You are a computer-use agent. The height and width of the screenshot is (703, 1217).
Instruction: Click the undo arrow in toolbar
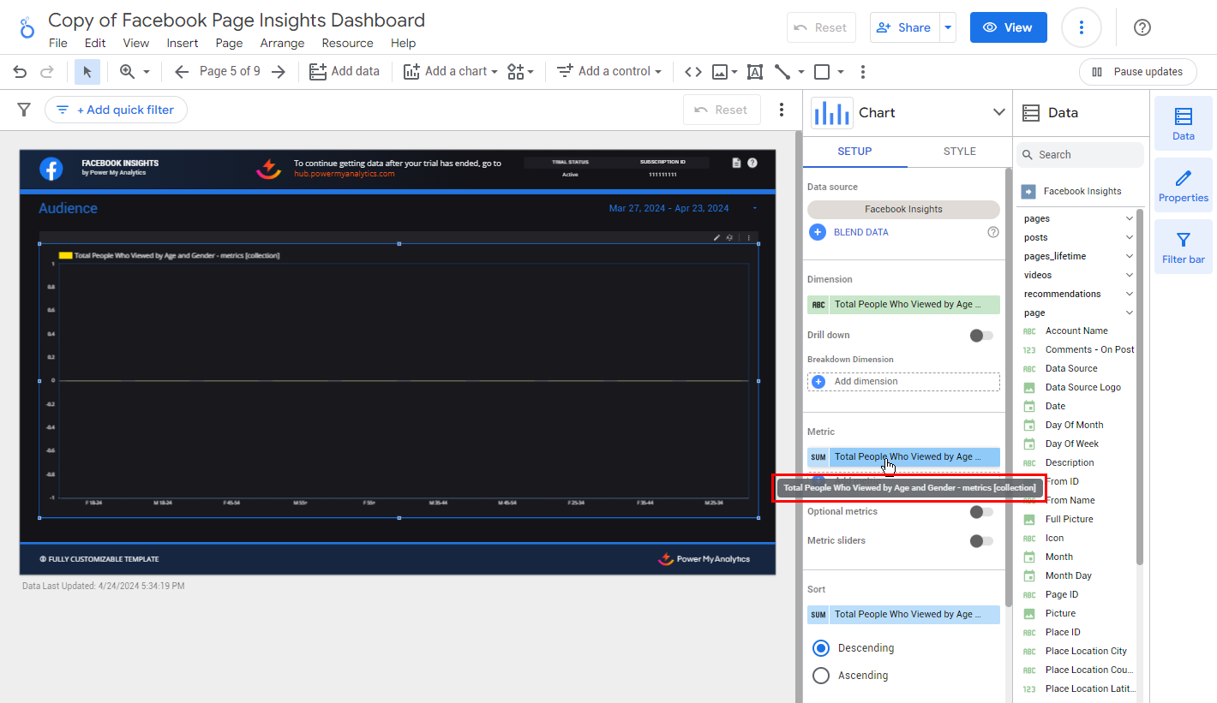point(20,72)
